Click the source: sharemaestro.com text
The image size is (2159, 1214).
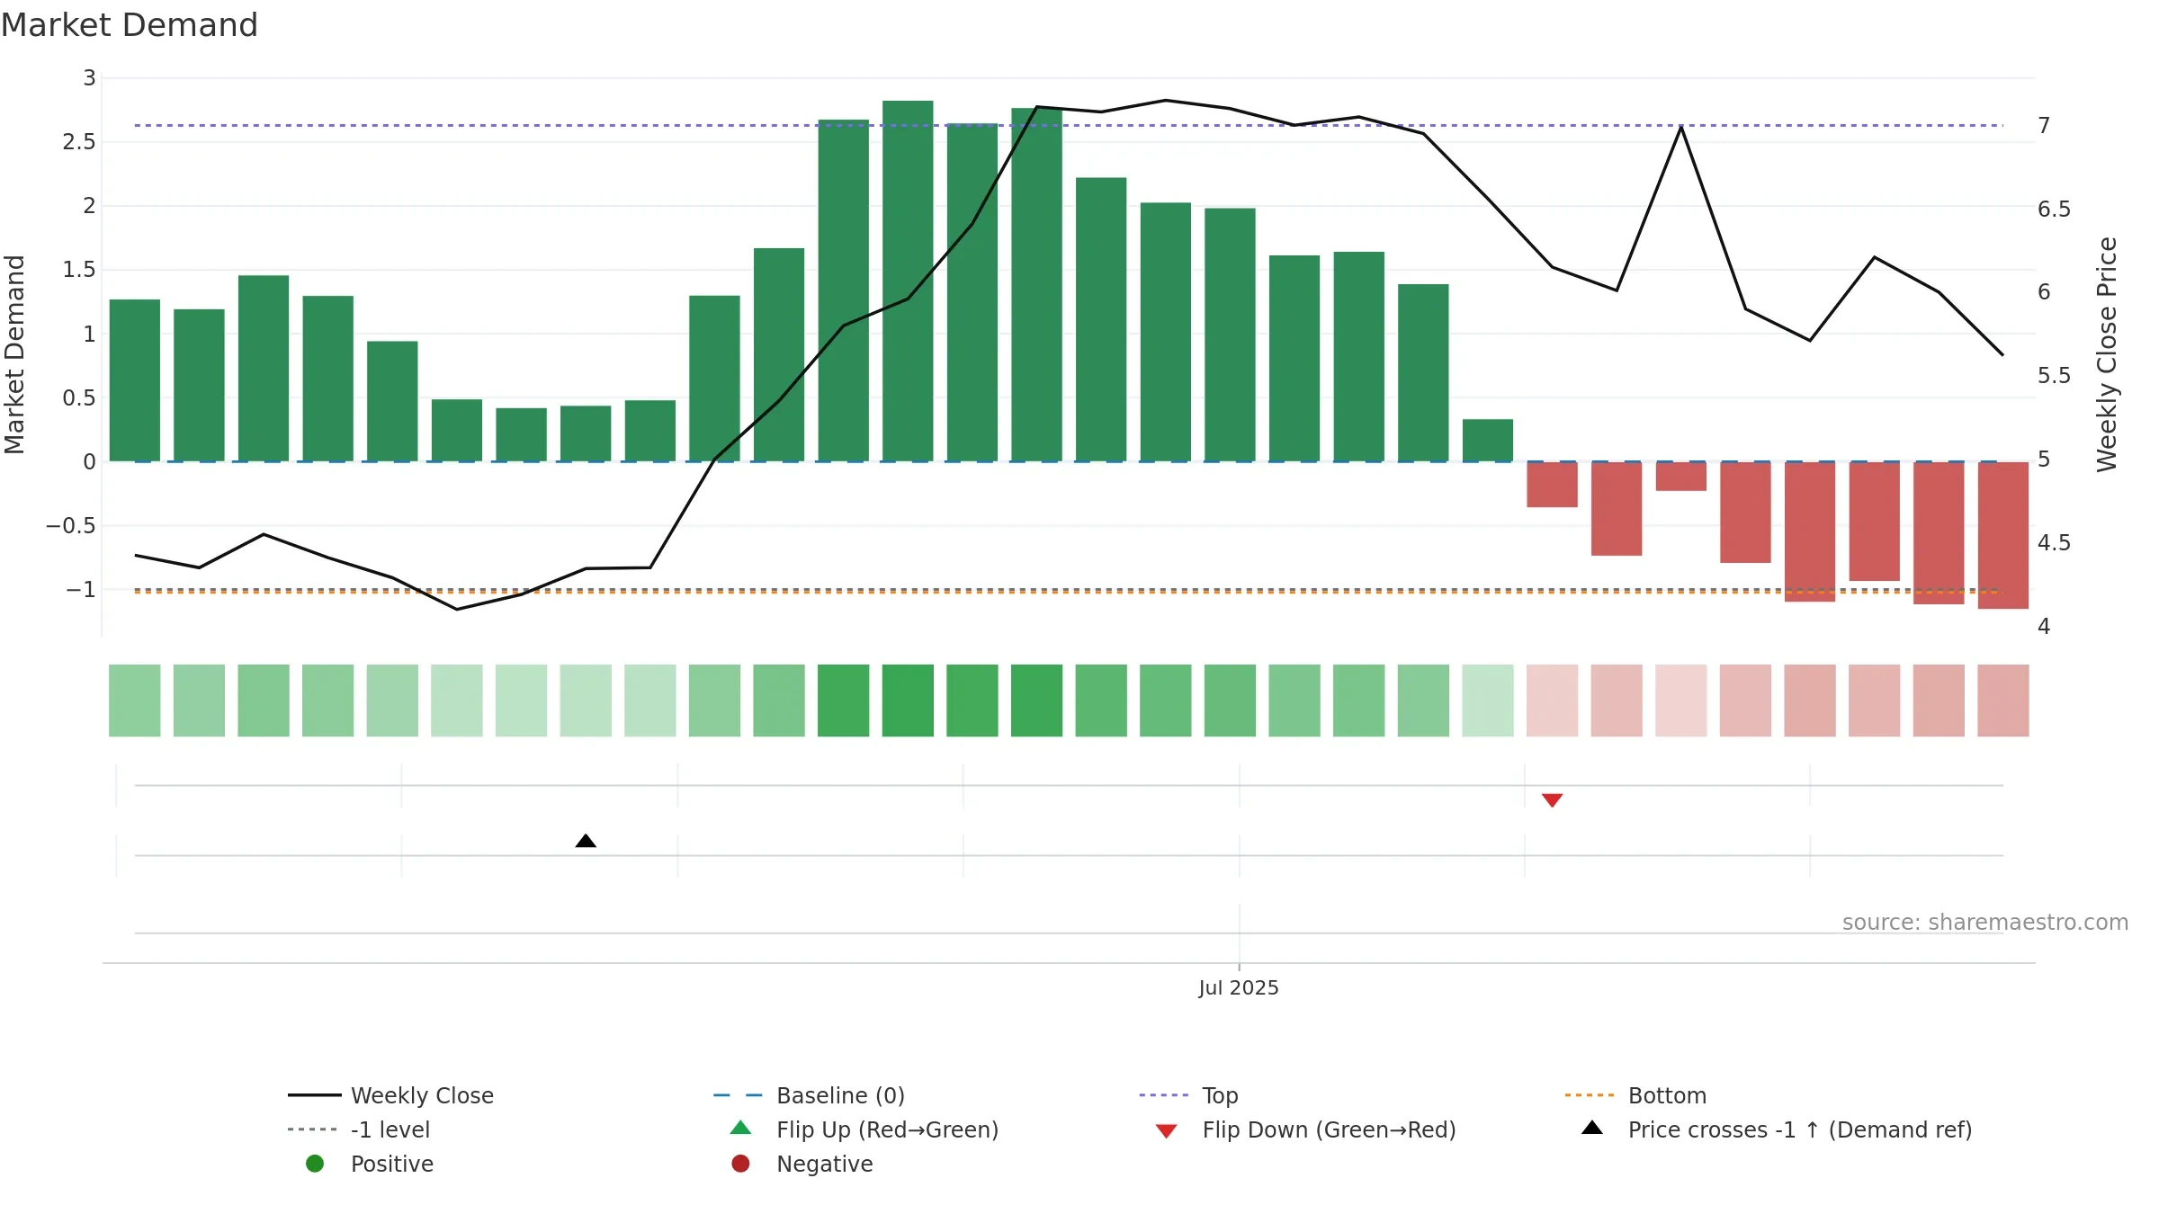[x=1985, y=922]
